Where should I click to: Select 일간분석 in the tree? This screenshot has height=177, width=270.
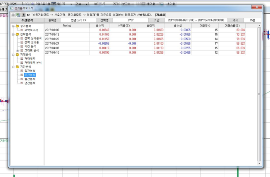coord(30,71)
